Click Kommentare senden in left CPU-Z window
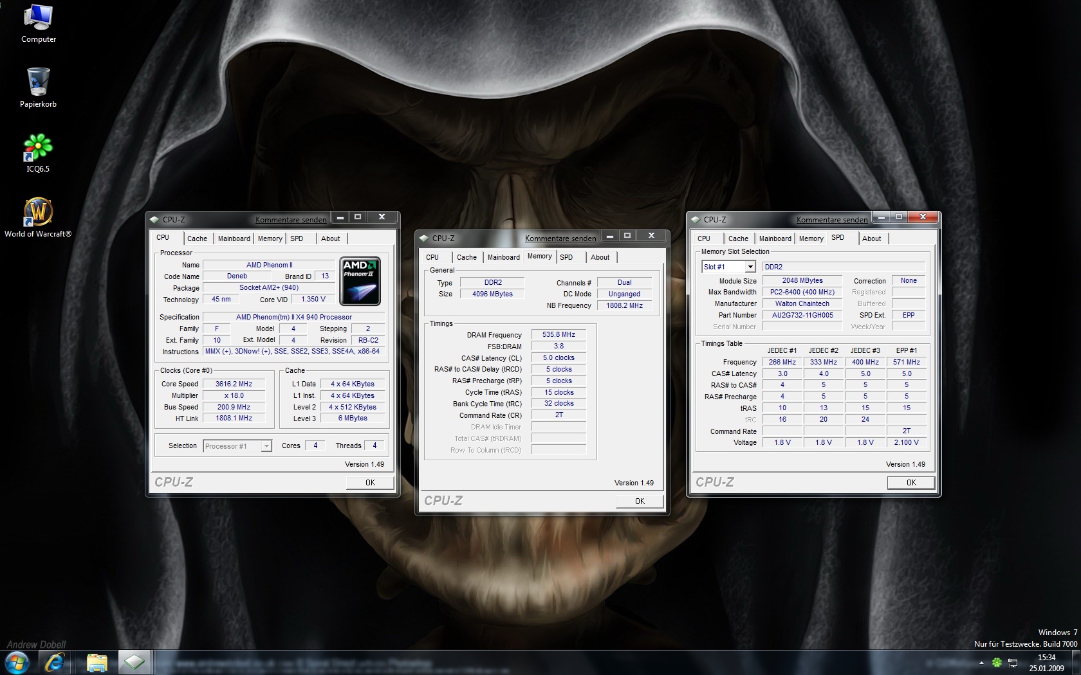 pos(291,220)
